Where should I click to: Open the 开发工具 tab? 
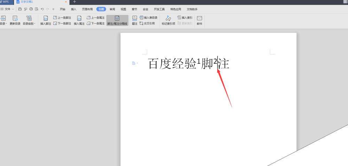(159, 9)
